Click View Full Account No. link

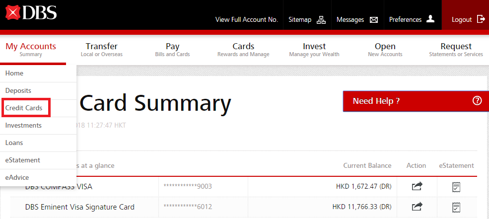click(x=246, y=20)
